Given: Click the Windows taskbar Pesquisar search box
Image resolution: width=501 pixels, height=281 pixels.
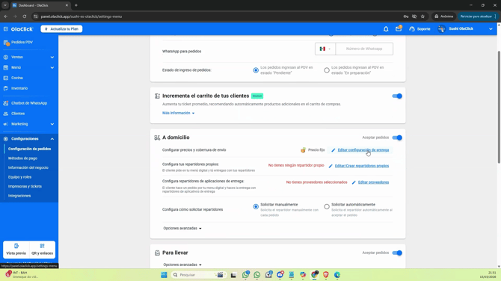Looking at the screenshot, I should click(x=198, y=275).
